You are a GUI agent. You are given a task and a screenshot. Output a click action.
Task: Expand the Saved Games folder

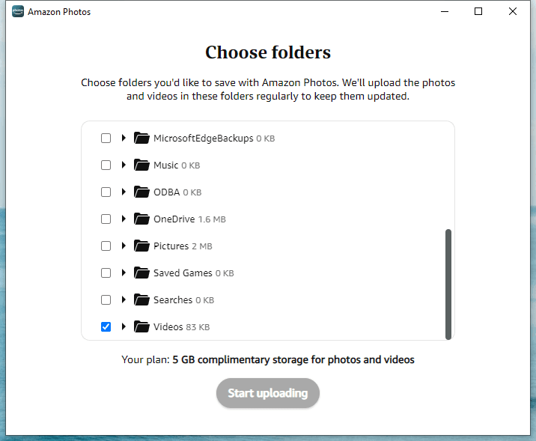tap(124, 273)
